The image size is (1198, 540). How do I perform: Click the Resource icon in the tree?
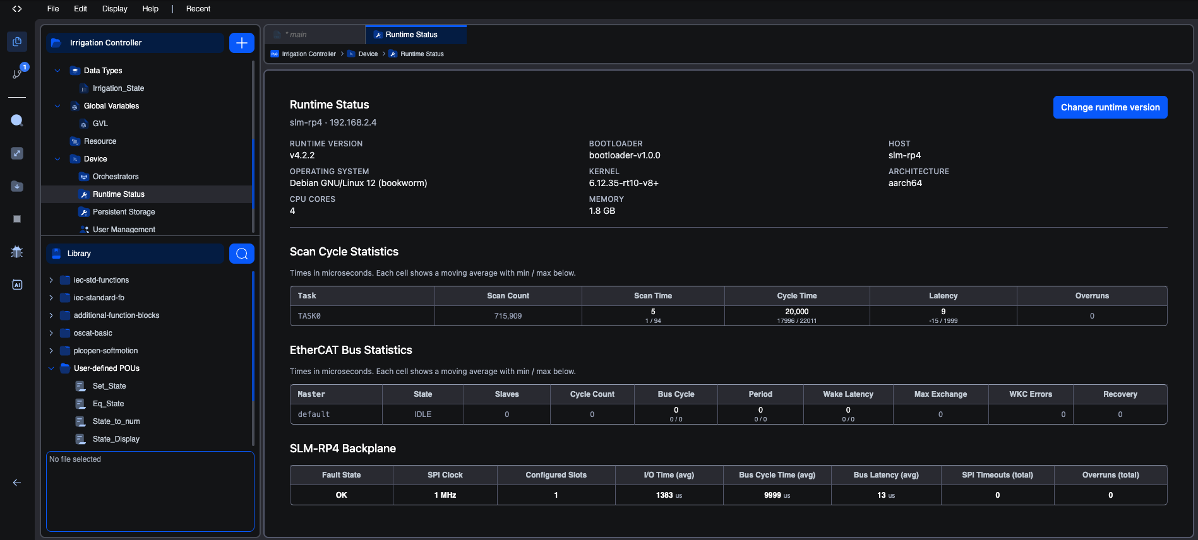click(75, 141)
